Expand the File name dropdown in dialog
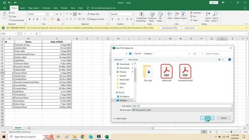 pyautogui.click(x=231, y=106)
